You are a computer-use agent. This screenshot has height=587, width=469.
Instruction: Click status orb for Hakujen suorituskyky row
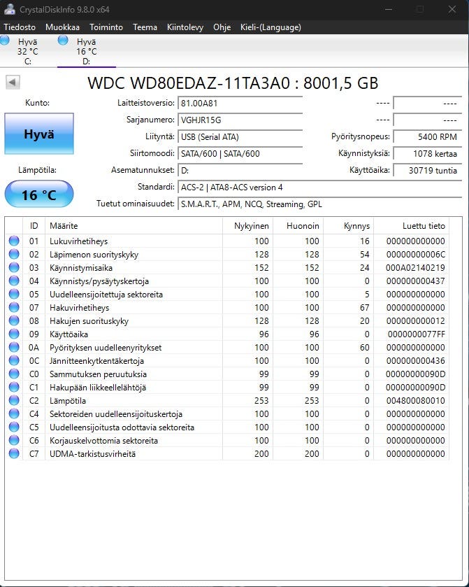[x=14, y=320]
